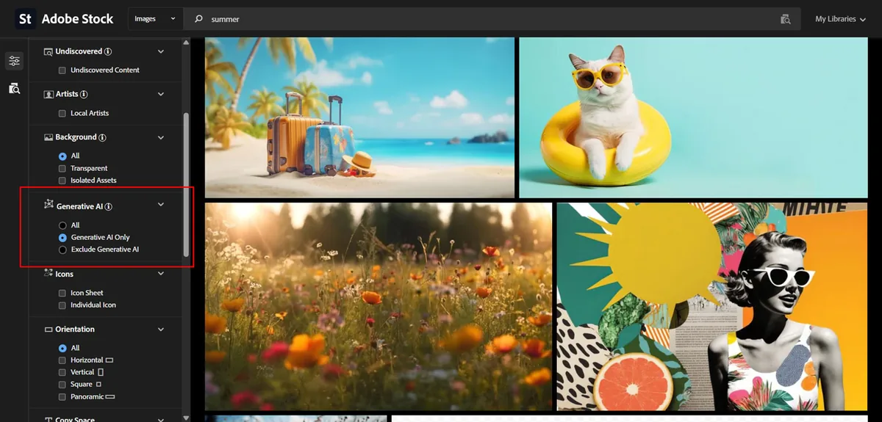Collapse the Orientation filter section
The width and height of the screenshot is (882, 422).
point(161,330)
